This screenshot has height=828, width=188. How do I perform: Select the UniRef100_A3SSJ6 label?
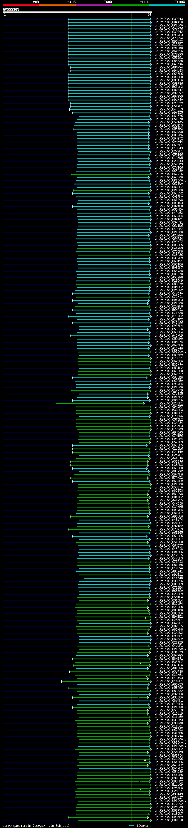pyautogui.click(x=169, y=461)
